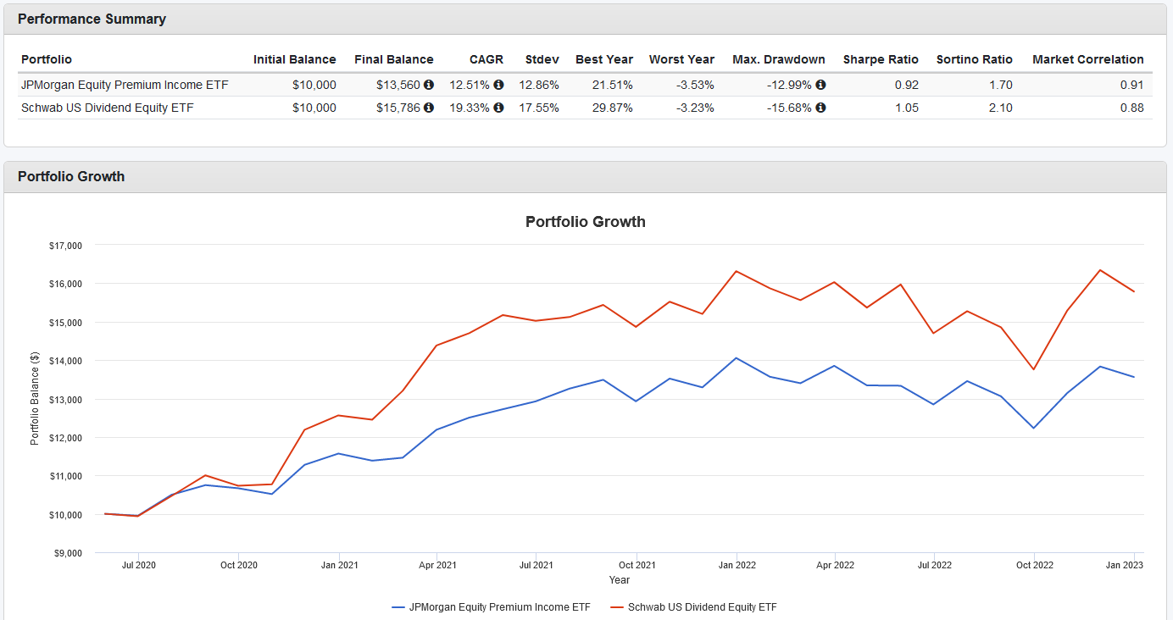Click info icon beside 12.51% CAGR

[498, 85]
